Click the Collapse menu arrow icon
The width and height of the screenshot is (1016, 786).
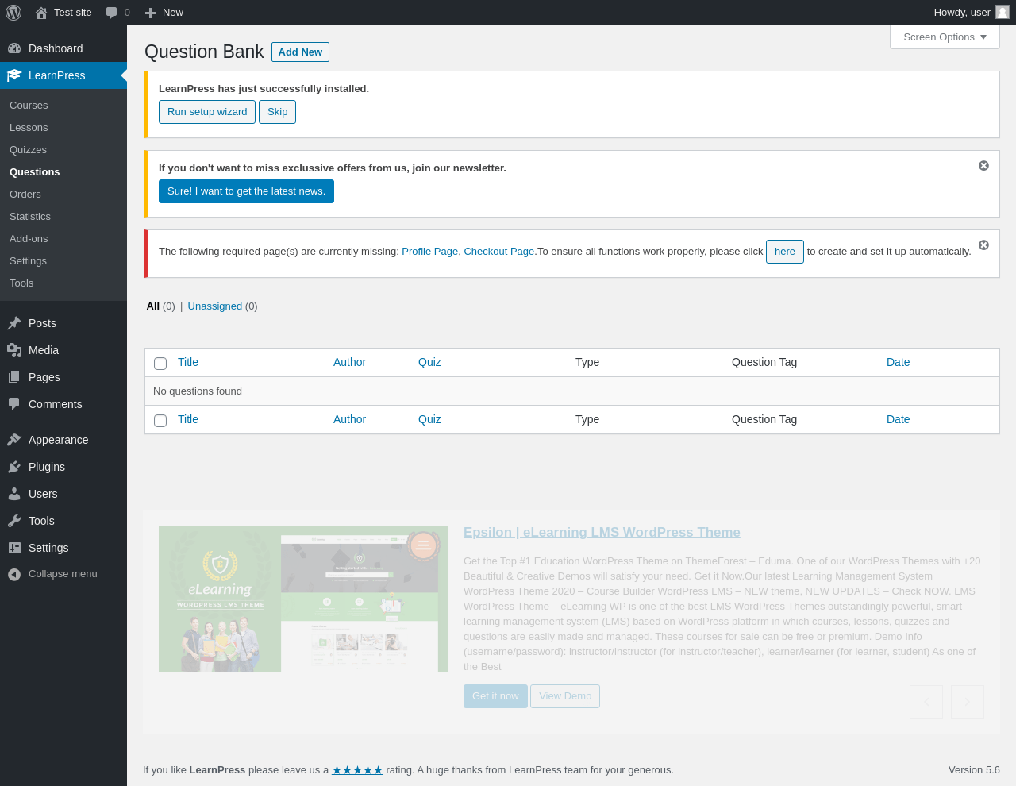click(x=14, y=574)
